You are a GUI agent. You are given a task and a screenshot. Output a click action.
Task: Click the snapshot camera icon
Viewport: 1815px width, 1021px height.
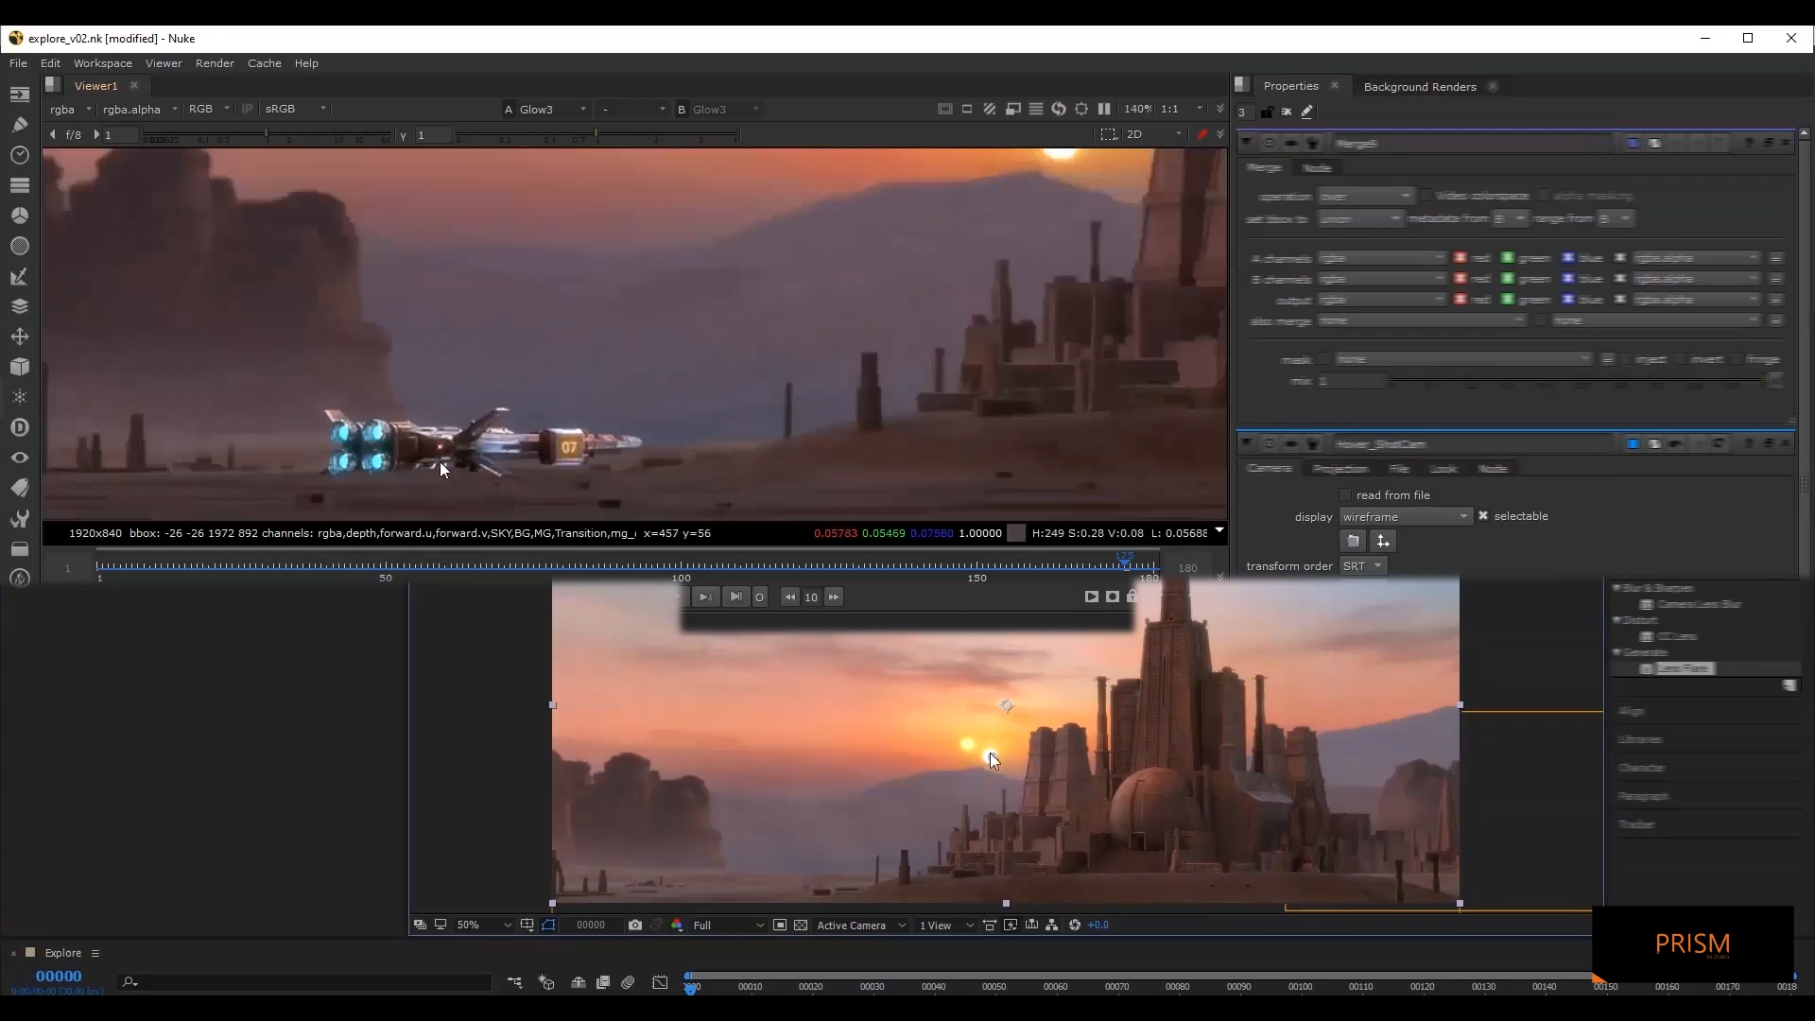point(635,925)
